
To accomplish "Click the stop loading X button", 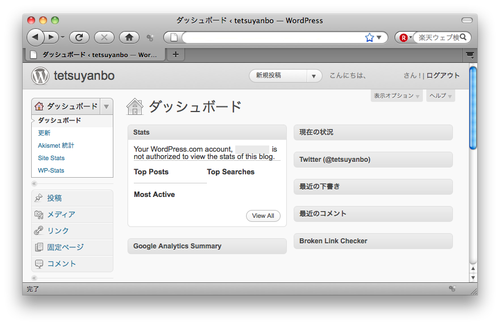I will [x=104, y=37].
